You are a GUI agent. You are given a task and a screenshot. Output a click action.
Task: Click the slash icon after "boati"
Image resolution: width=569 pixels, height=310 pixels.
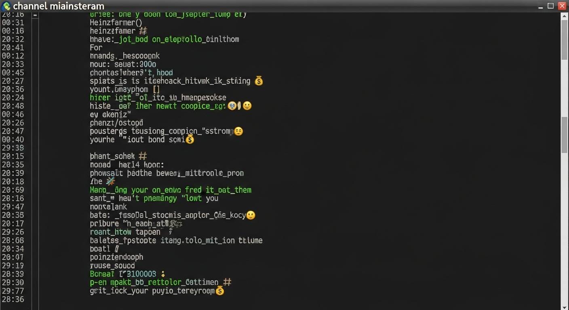116,249
